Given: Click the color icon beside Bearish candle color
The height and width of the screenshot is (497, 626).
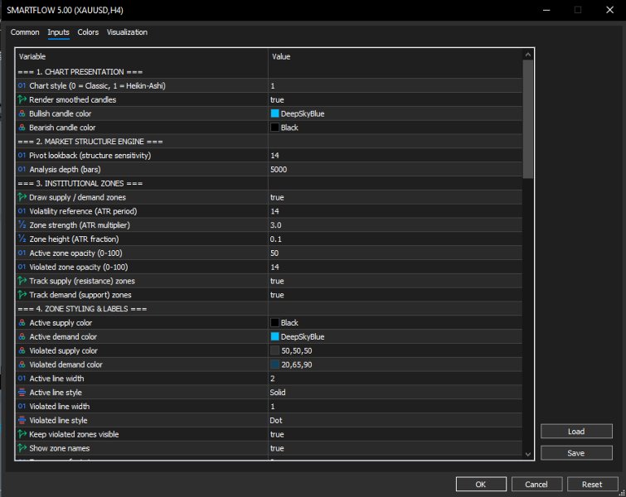Looking at the screenshot, I should [22, 128].
